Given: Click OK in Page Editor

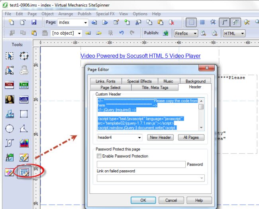Looking at the screenshot, I should [x=143, y=200].
